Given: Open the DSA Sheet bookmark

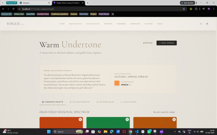Looking at the screenshot, I should (83, 14).
